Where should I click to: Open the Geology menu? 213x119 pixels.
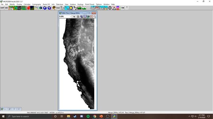coord(80,4)
